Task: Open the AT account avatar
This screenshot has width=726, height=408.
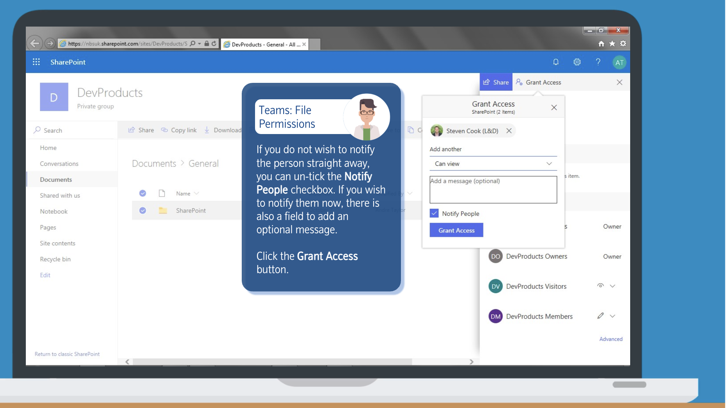Action: (619, 63)
